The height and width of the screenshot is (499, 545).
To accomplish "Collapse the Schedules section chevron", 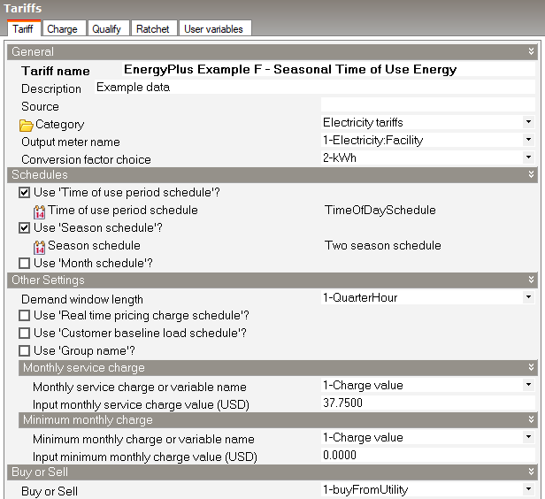I will click(x=531, y=175).
